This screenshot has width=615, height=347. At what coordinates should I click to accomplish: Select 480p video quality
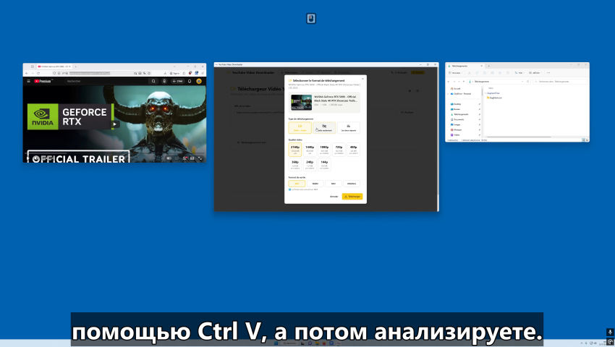coord(353,150)
